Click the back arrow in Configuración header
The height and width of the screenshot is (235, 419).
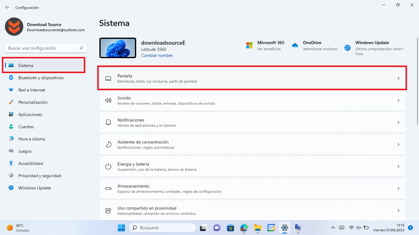[7, 7]
